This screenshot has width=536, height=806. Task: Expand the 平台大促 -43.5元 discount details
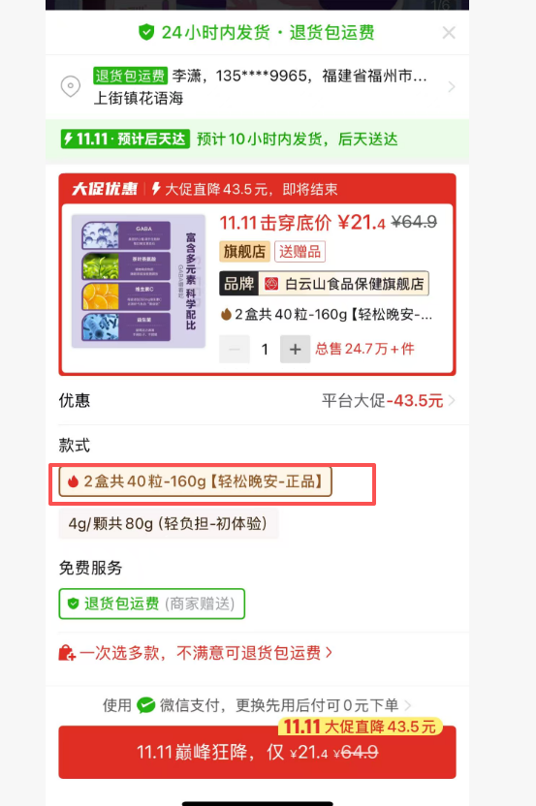[389, 400]
